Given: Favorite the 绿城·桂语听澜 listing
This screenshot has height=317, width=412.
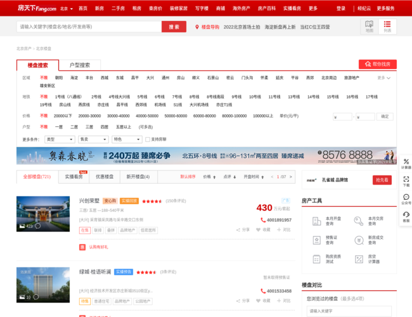Looking at the screenshot, I should (263, 301).
